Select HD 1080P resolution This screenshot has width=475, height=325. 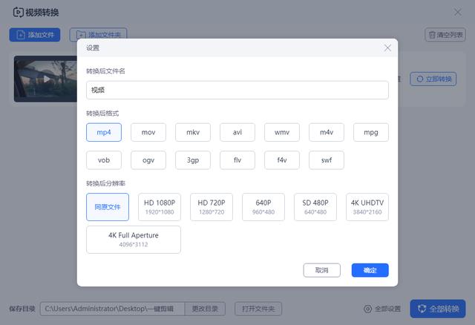(x=160, y=207)
